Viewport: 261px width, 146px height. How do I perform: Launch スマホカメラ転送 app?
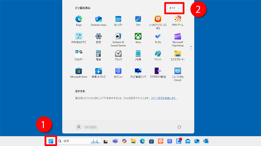[x=158, y=73]
